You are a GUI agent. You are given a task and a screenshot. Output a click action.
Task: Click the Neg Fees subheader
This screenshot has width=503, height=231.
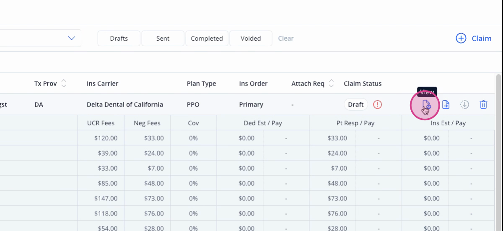click(x=147, y=123)
